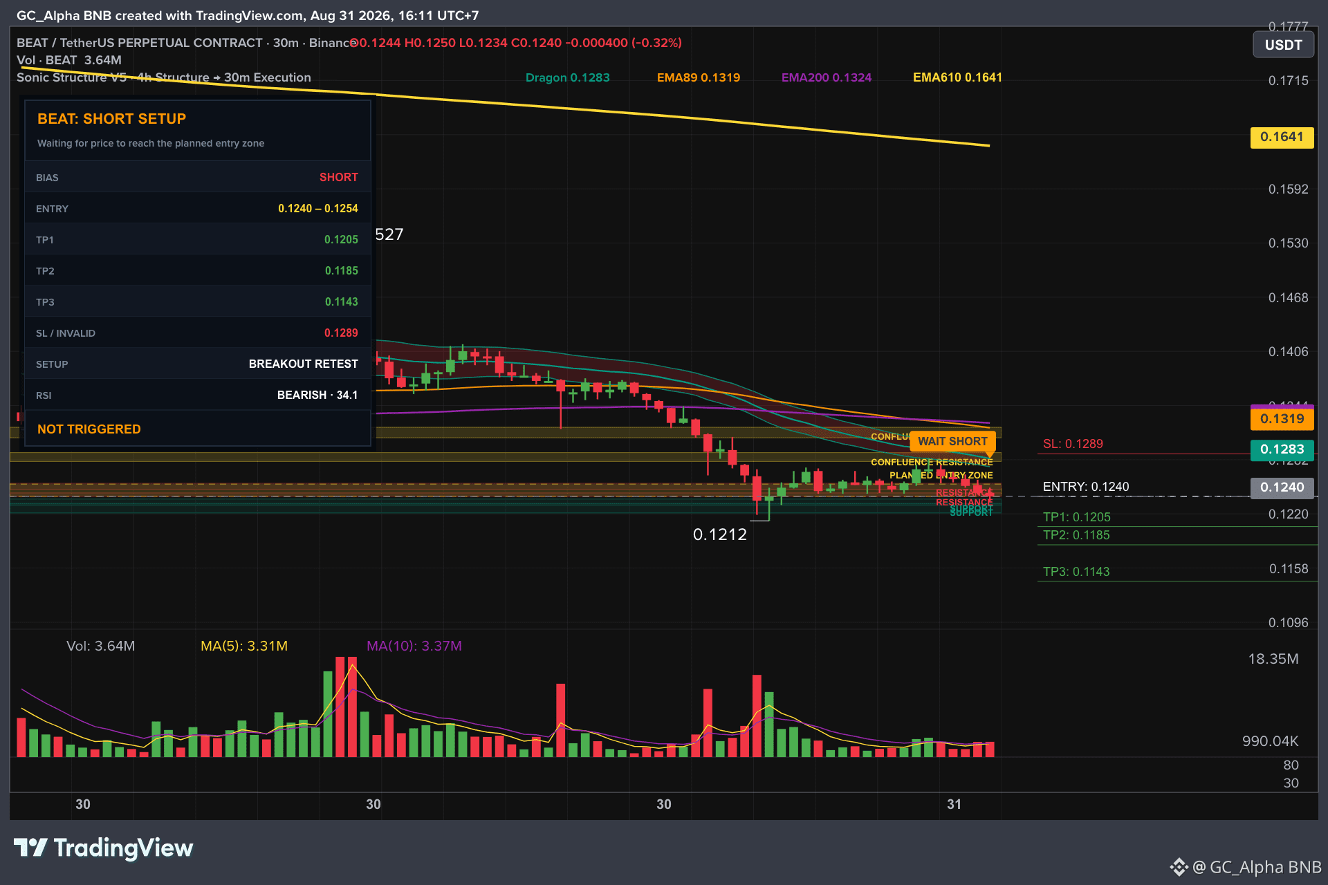Click the MA(10): 3.37M volume label

pyautogui.click(x=414, y=646)
